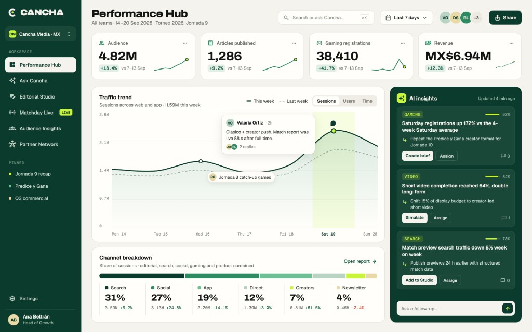The image size is (532, 332).
Task: Click the Partner Network nodes icon
Action: tap(12, 144)
